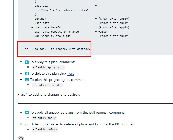Select the "atlantis apply -d ." code snippet
This screenshot has width=173, height=140.
coord(48,67)
